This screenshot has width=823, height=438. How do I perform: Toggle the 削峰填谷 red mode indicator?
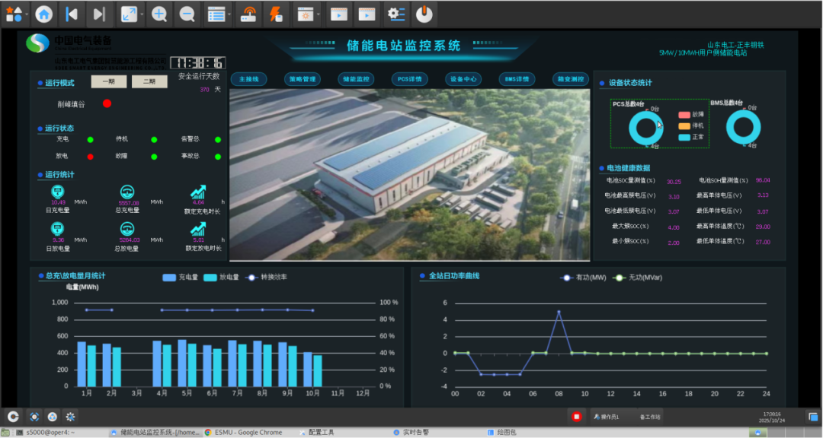pyautogui.click(x=107, y=103)
